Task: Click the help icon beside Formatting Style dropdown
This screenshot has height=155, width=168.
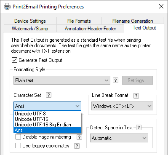Action: (x=115, y=80)
